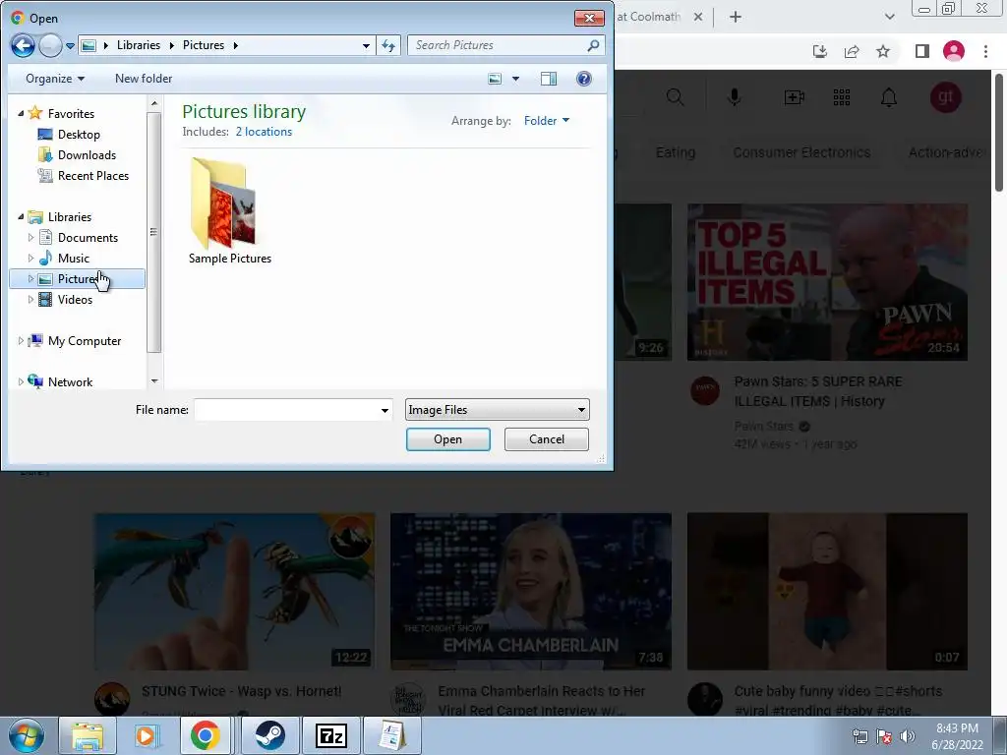Open Windows Start menu
Image resolution: width=1007 pixels, height=755 pixels.
tap(27, 735)
